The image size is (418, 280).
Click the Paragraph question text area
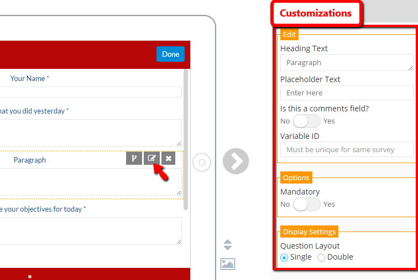tap(91, 182)
